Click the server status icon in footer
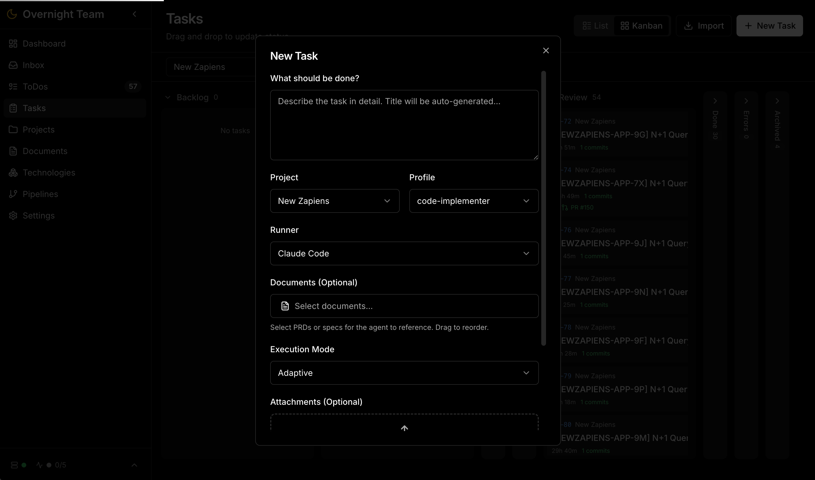Image resolution: width=815 pixels, height=480 pixels. point(14,465)
